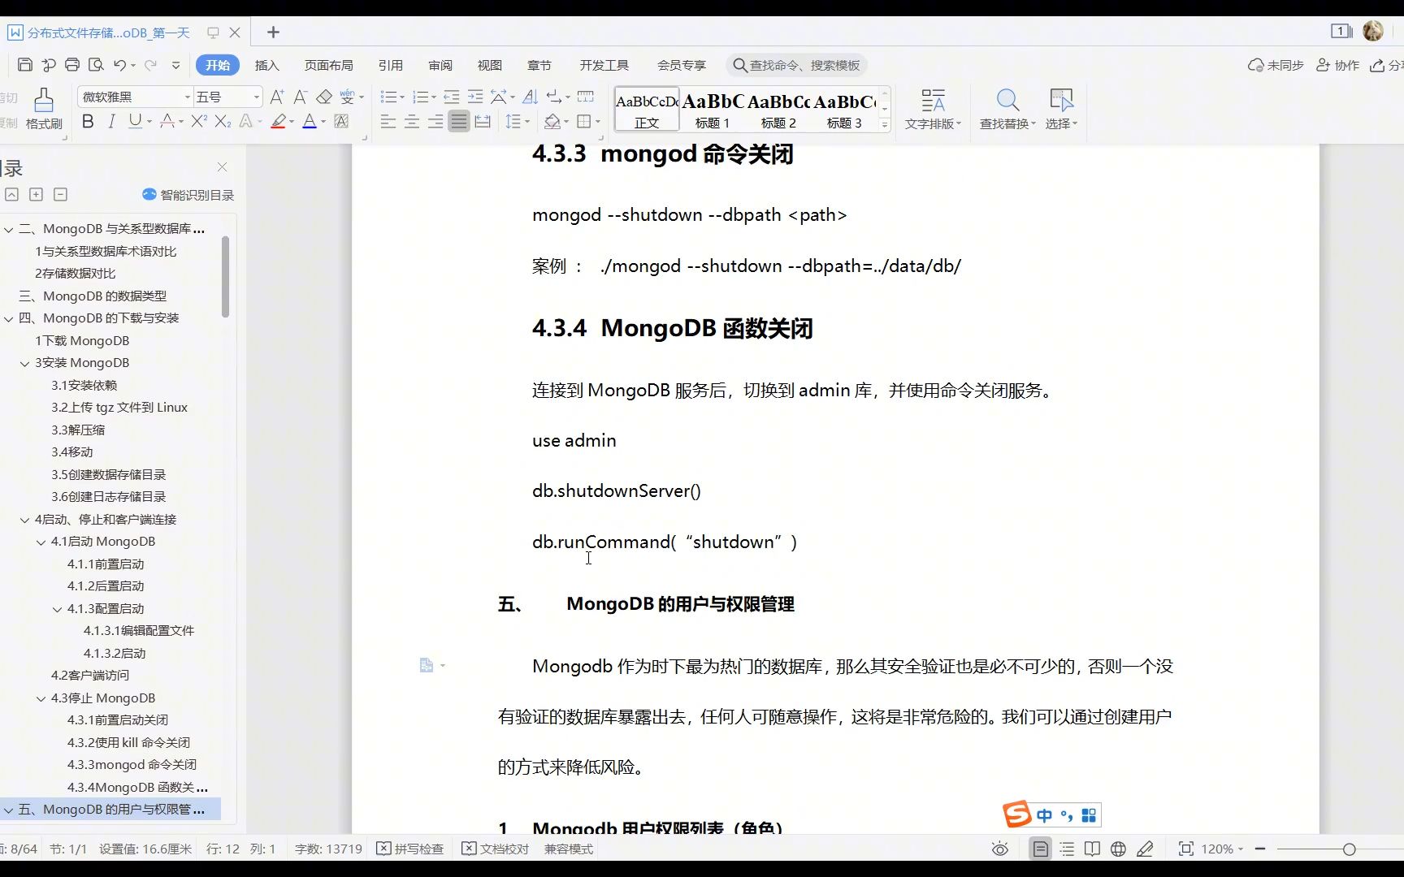The width and height of the screenshot is (1404, 877).
Task: Click 未同步 sync status button
Action: (x=1276, y=65)
